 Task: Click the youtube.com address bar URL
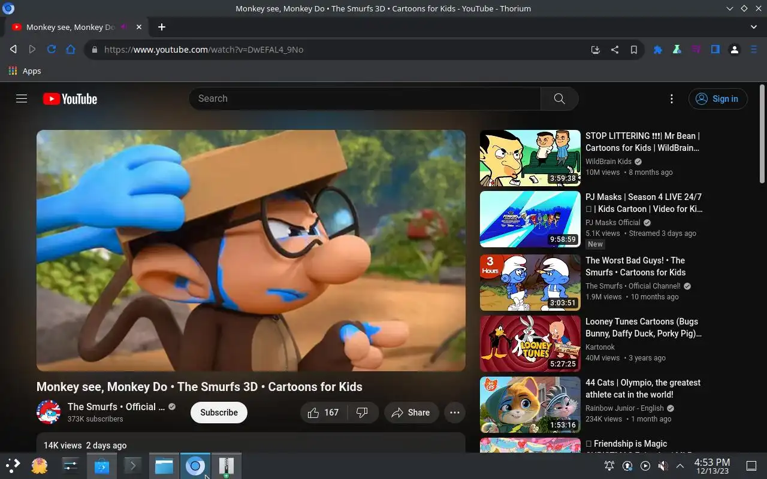click(204, 50)
